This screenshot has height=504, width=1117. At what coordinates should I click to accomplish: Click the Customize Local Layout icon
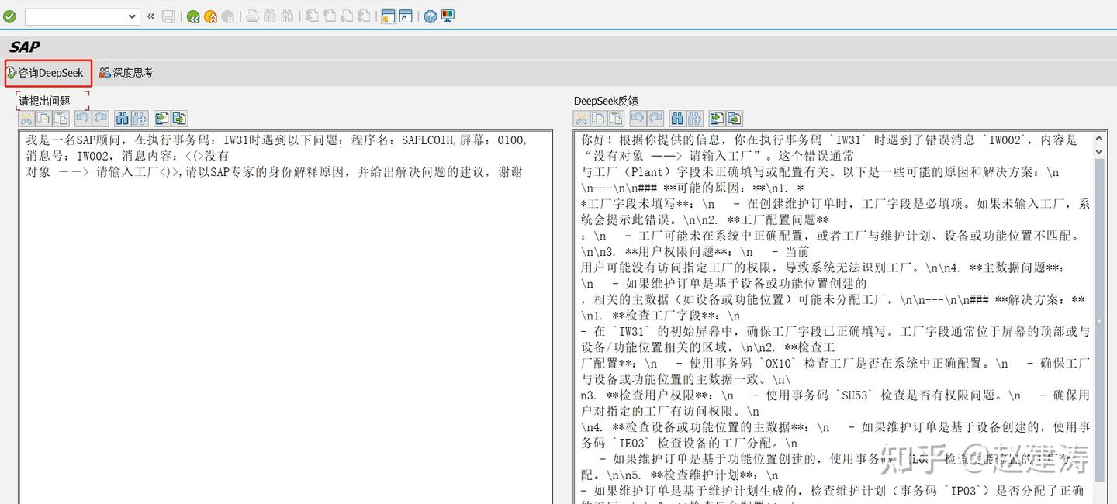448,16
